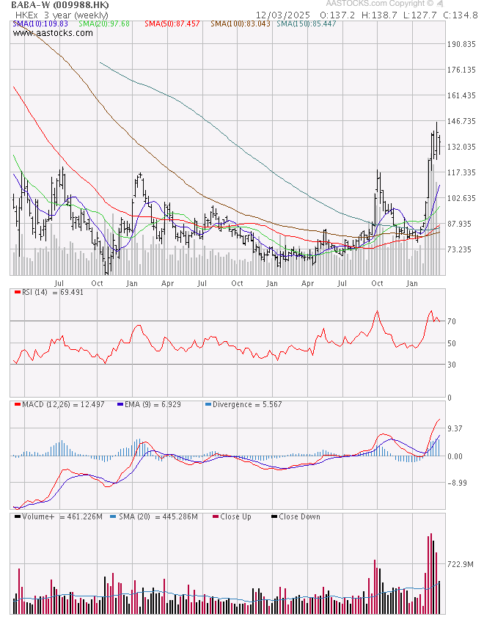
Task: Click the 146.735 price axis label
Action: [x=463, y=121]
